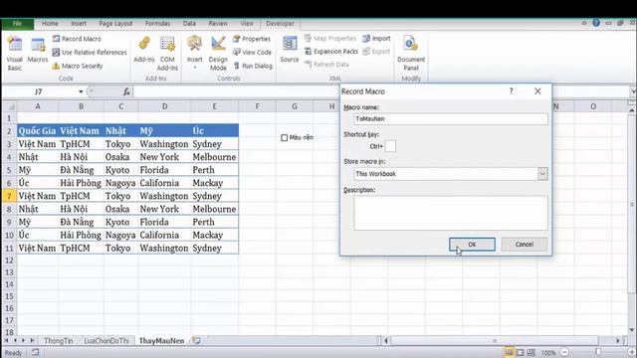Click the macro recording status icon
This screenshot has width=637, height=358.
(x=36, y=352)
